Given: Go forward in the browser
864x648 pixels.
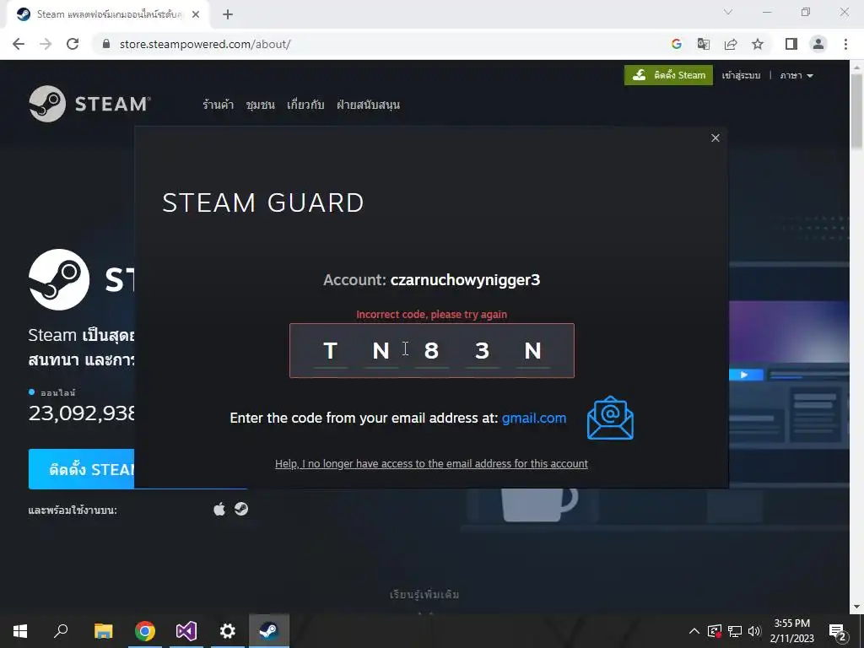Looking at the screenshot, I should click(46, 44).
